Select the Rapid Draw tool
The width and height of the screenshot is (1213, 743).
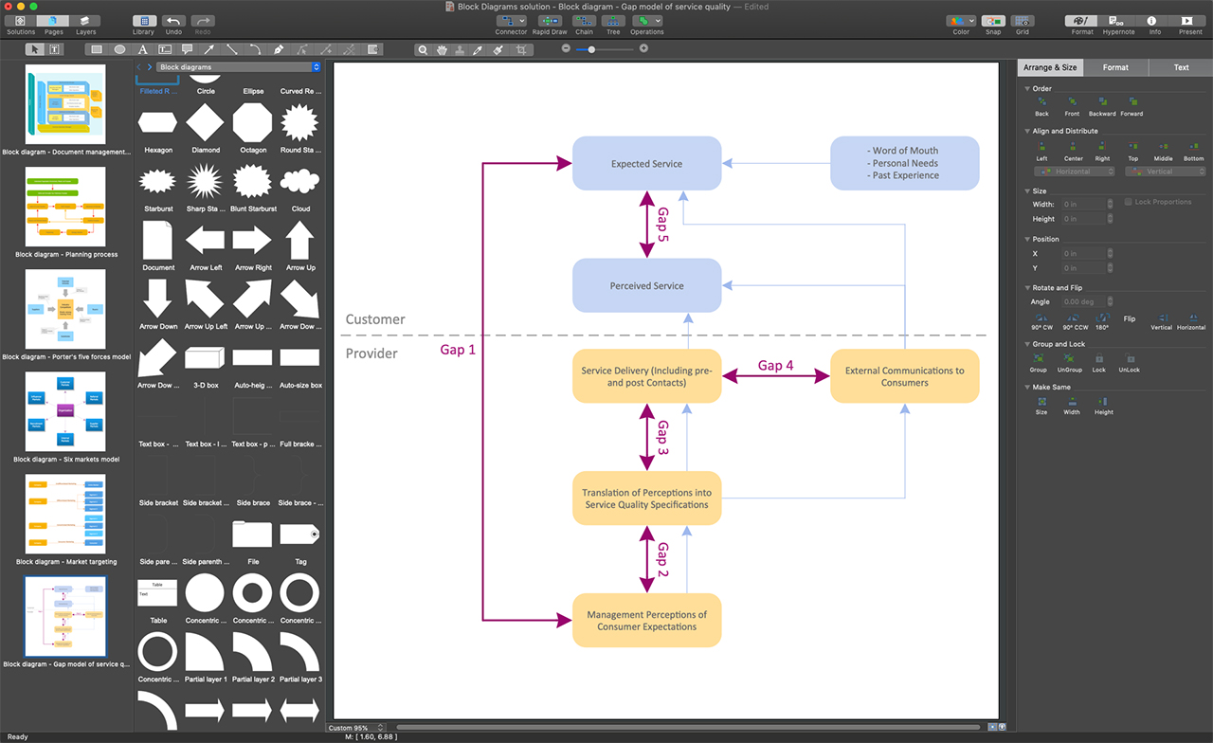[x=550, y=20]
